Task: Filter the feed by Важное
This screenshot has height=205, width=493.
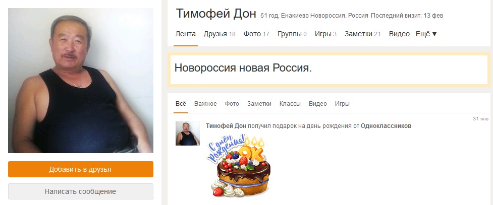Action: coord(205,104)
